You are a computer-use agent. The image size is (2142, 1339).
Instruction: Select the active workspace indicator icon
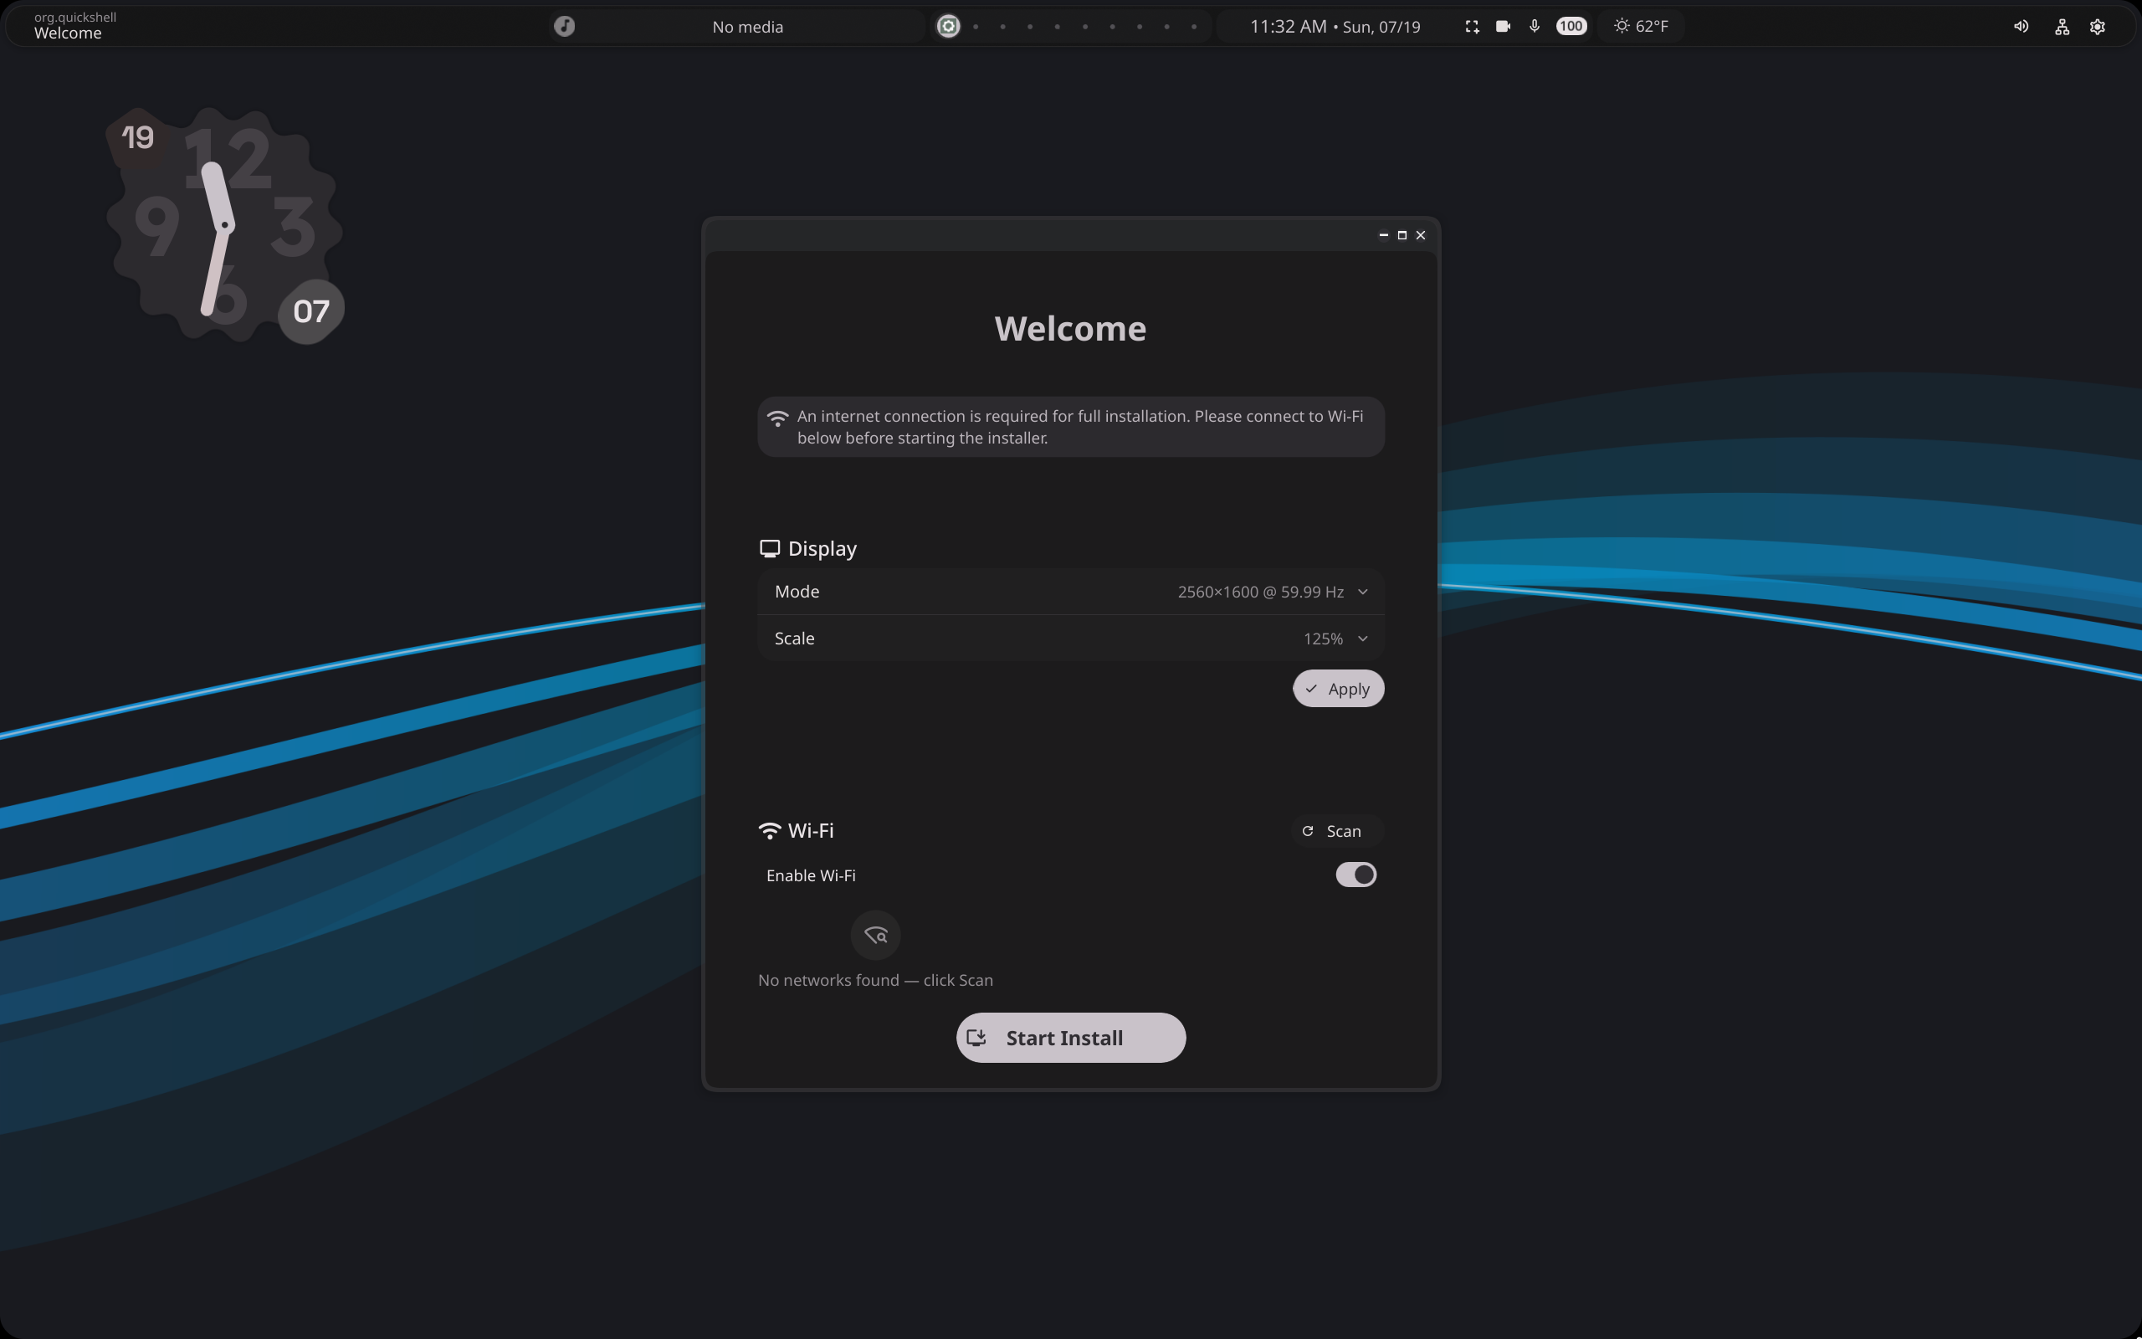(x=948, y=27)
